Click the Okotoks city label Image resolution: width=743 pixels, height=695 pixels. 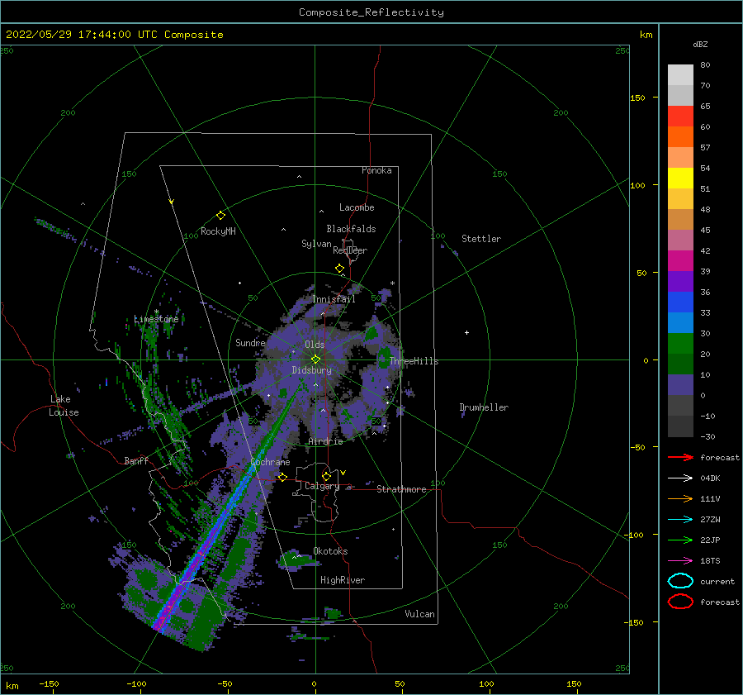pyautogui.click(x=330, y=551)
